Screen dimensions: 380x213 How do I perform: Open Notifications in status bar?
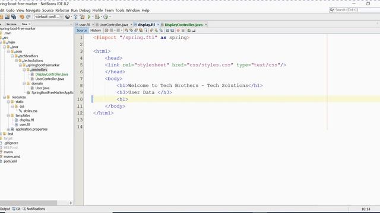pyautogui.click(x=34, y=209)
